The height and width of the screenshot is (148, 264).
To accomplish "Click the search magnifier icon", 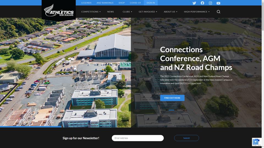I will click(x=219, y=12).
